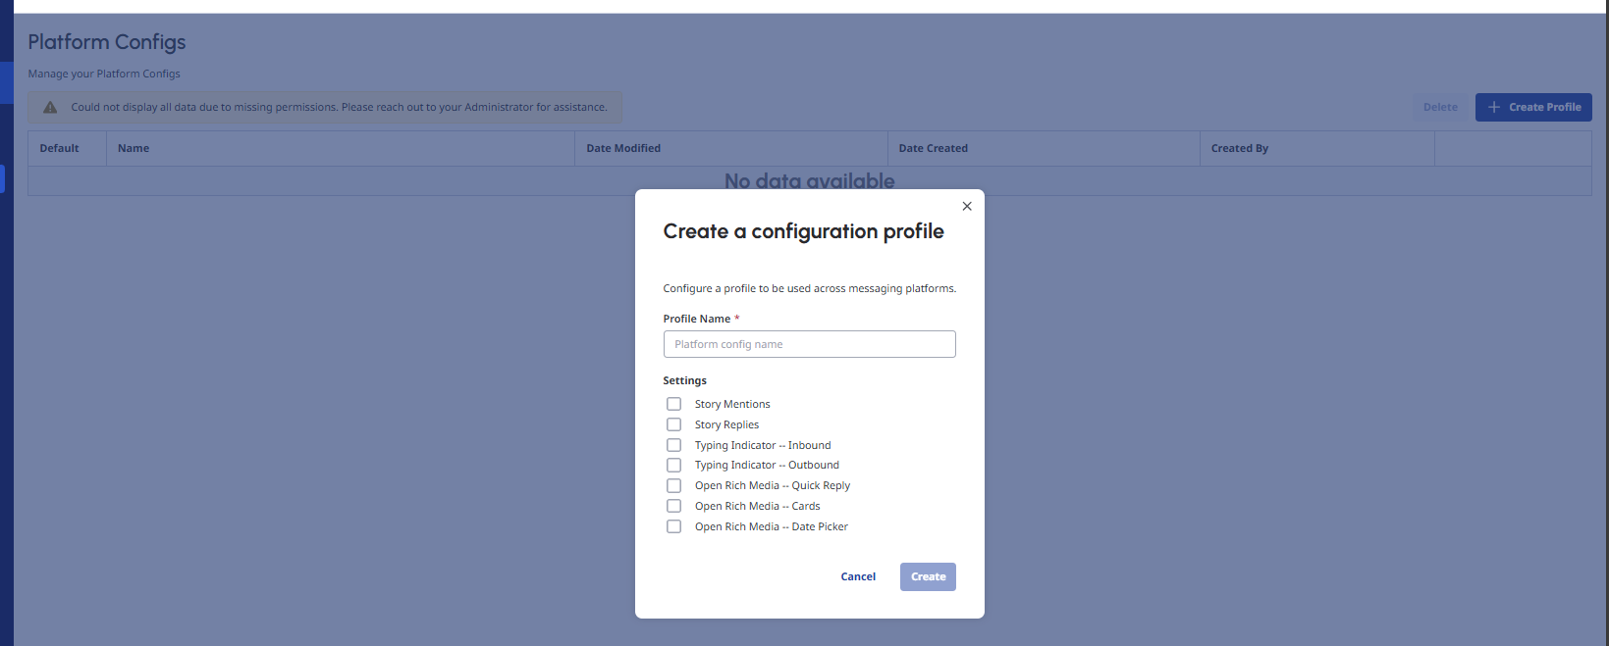
Task: Enable Typing Indicator -- Outbound option
Action: click(x=673, y=465)
